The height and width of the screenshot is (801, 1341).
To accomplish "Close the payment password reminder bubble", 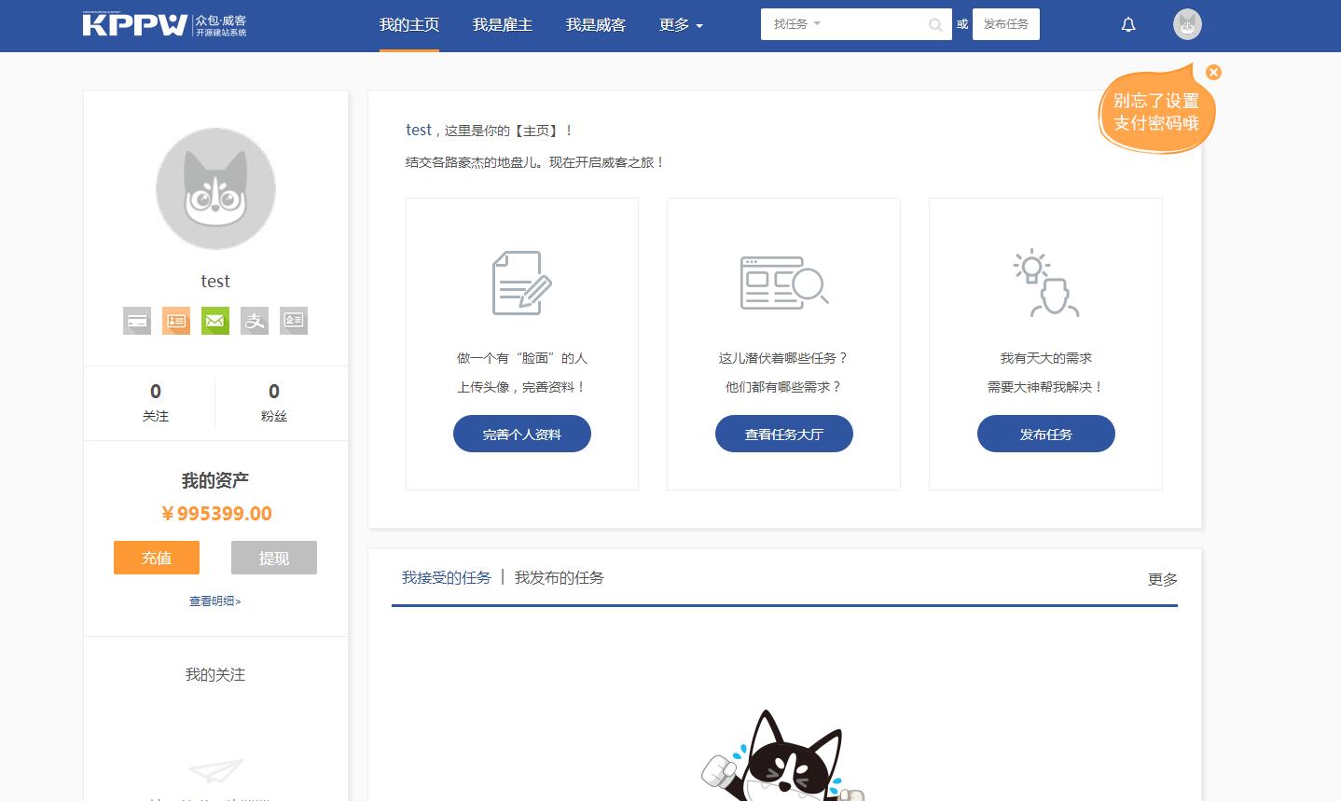I will (1213, 72).
